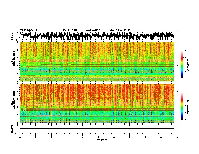Click the "-7" tick on the ch.2 colorbar
The width and height of the screenshot is (199, 154).
click(x=185, y=120)
